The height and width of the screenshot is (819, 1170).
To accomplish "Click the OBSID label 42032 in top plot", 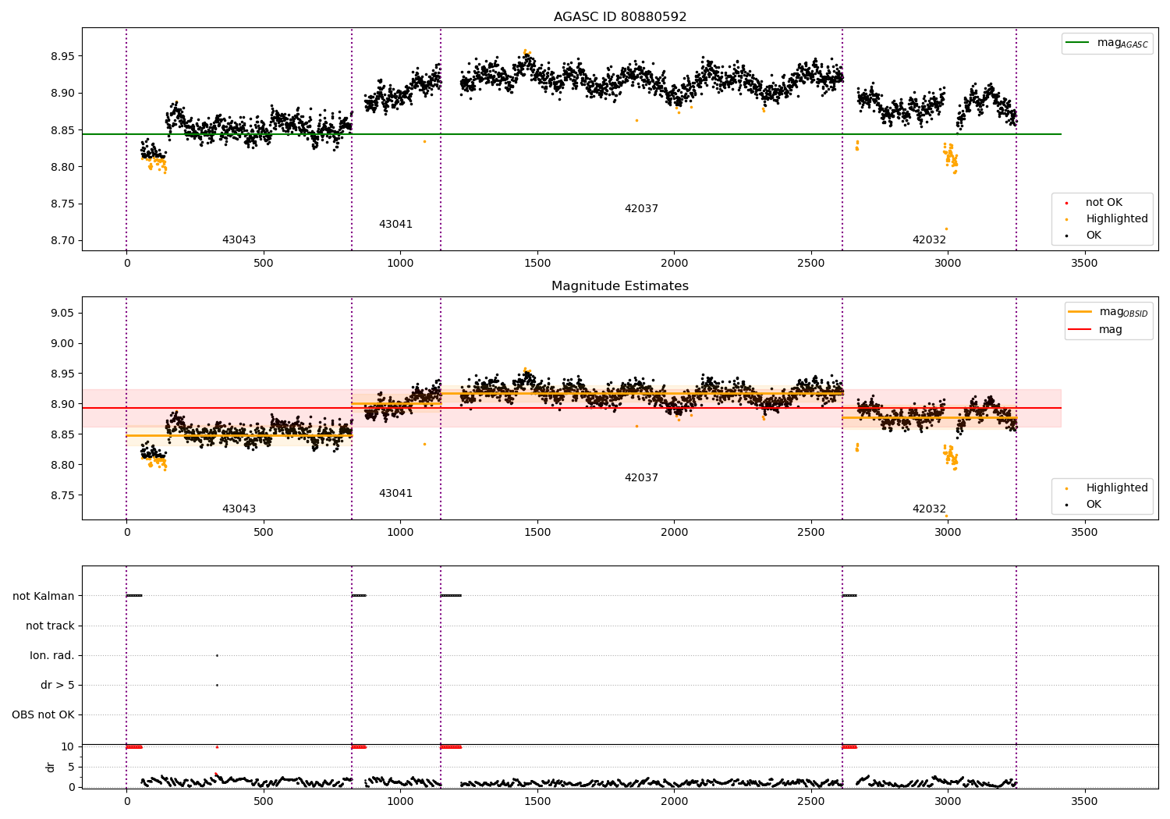I will pyautogui.click(x=929, y=240).
